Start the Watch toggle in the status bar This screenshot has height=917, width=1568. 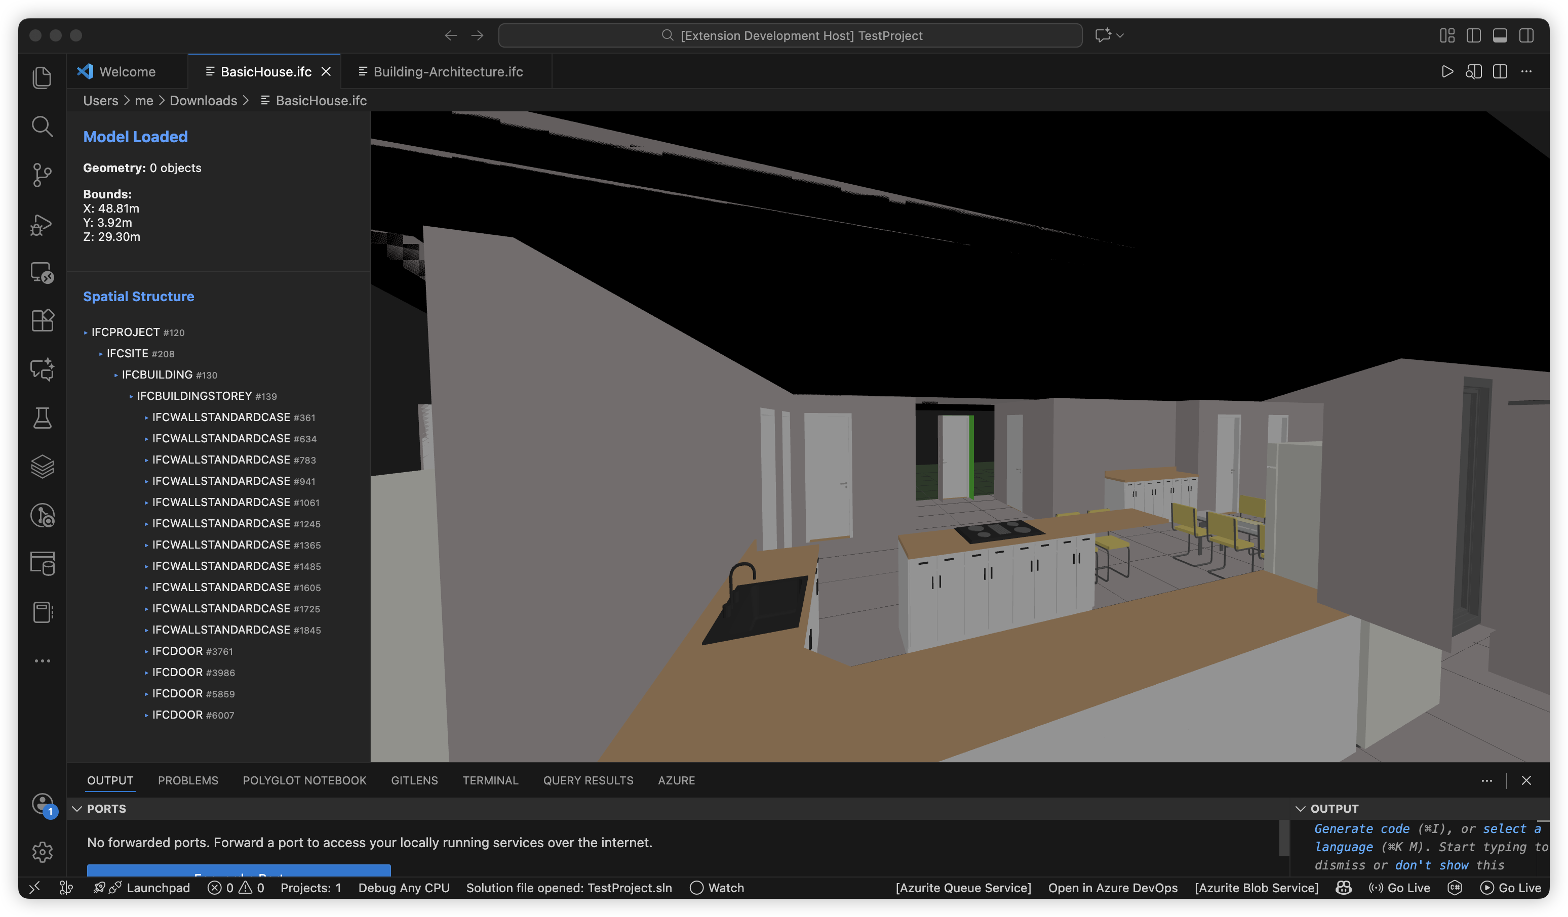tap(717, 888)
